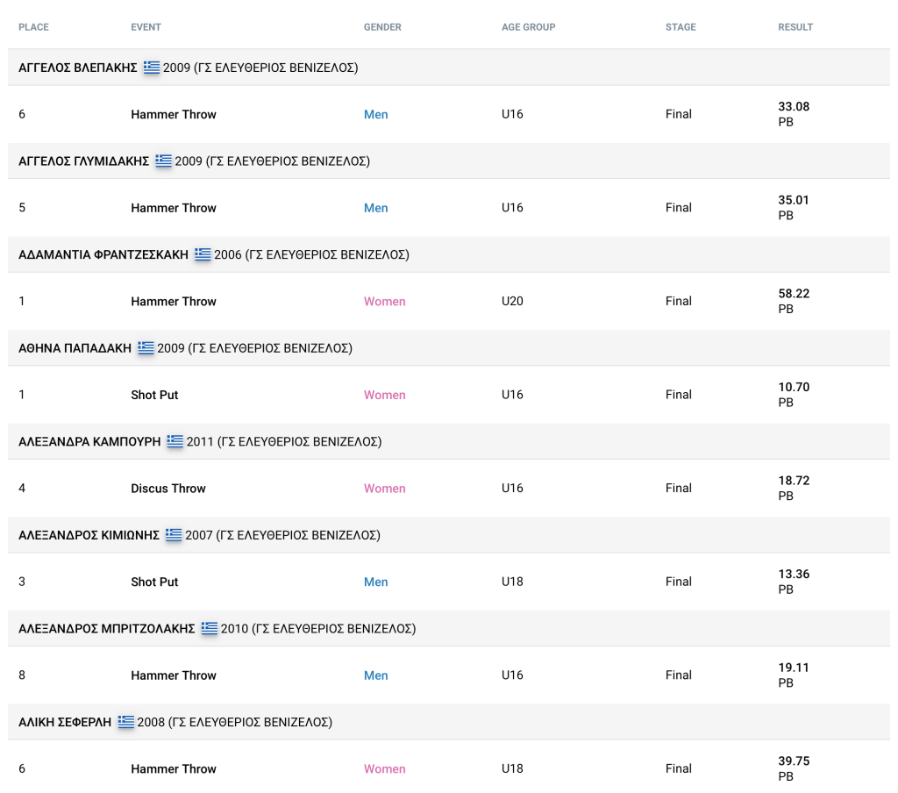Click Shot Put event in Men U18 row
898x793 pixels.
154,582
